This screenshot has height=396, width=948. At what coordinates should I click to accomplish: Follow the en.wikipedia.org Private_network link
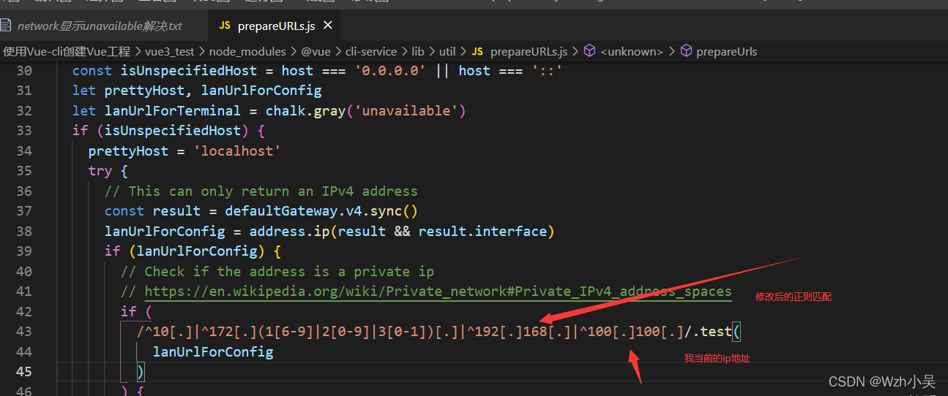(x=438, y=292)
